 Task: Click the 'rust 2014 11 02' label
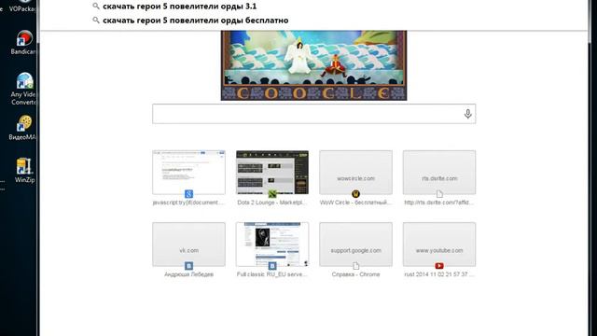pyautogui.click(x=439, y=274)
